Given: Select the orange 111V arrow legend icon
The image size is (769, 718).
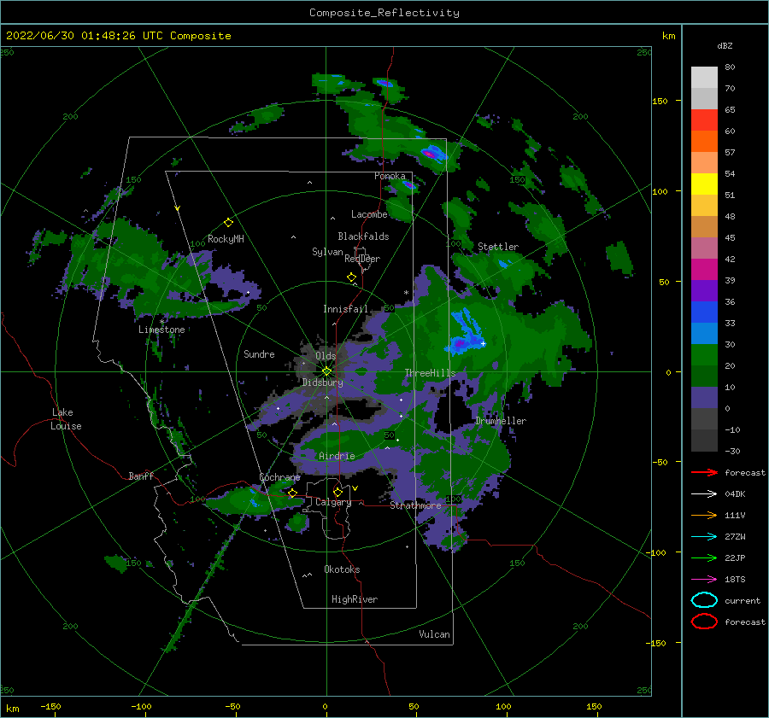Looking at the screenshot, I should 704,515.
